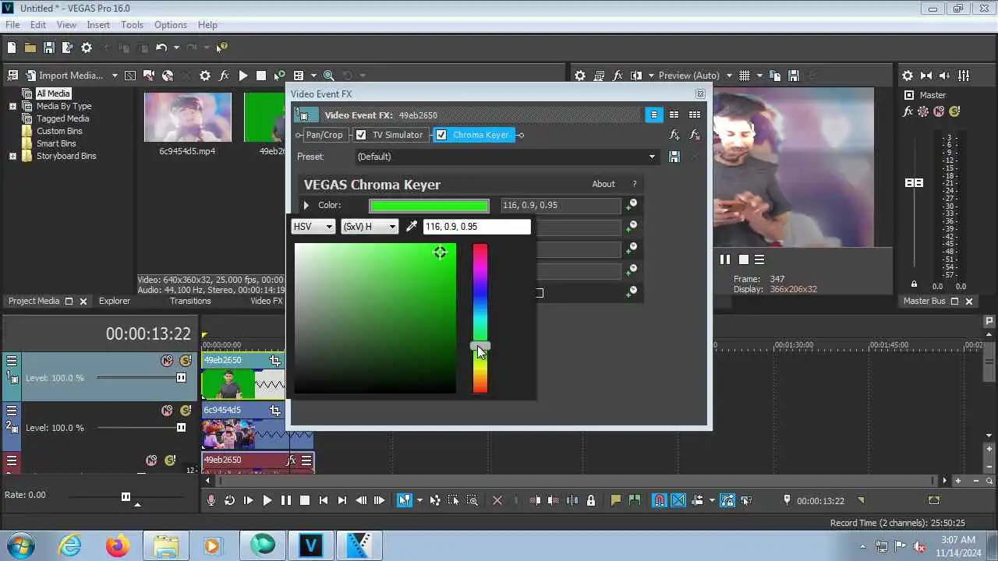Click the Color row animate keyframe icon

[632, 205]
